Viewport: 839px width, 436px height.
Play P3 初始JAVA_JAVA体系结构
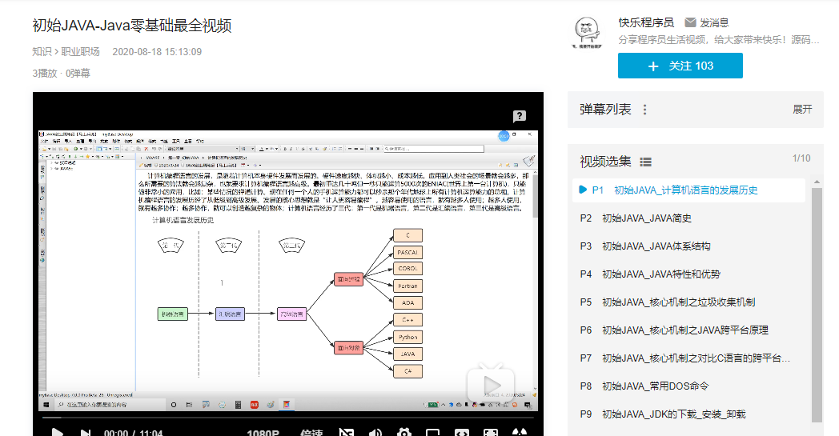(x=688, y=246)
